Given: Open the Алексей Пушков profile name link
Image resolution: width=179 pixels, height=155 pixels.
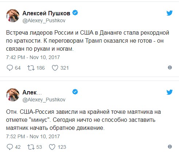Looking at the screenshot, I should 46,13.
